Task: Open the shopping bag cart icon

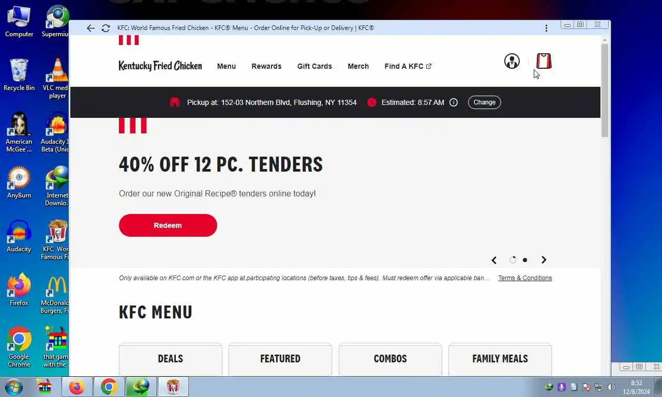Action: tap(544, 61)
